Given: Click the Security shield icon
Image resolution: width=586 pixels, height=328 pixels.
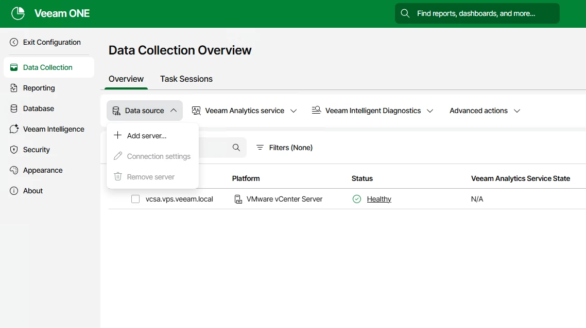Looking at the screenshot, I should pyautogui.click(x=14, y=150).
